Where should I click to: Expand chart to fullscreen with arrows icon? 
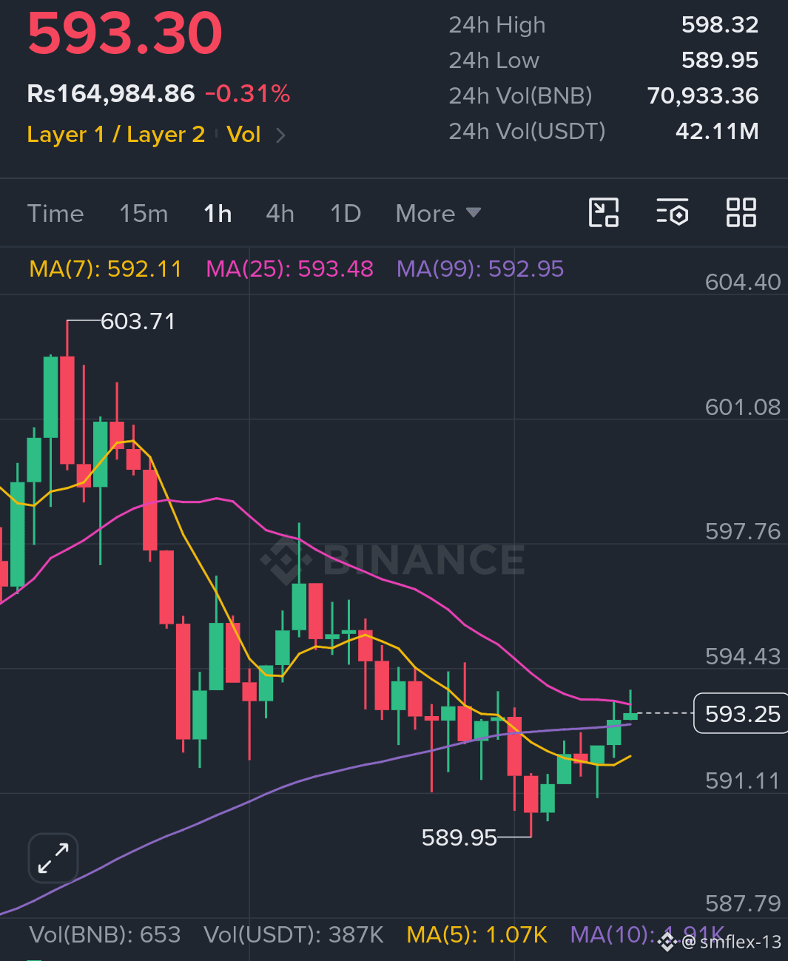[x=53, y=858]
